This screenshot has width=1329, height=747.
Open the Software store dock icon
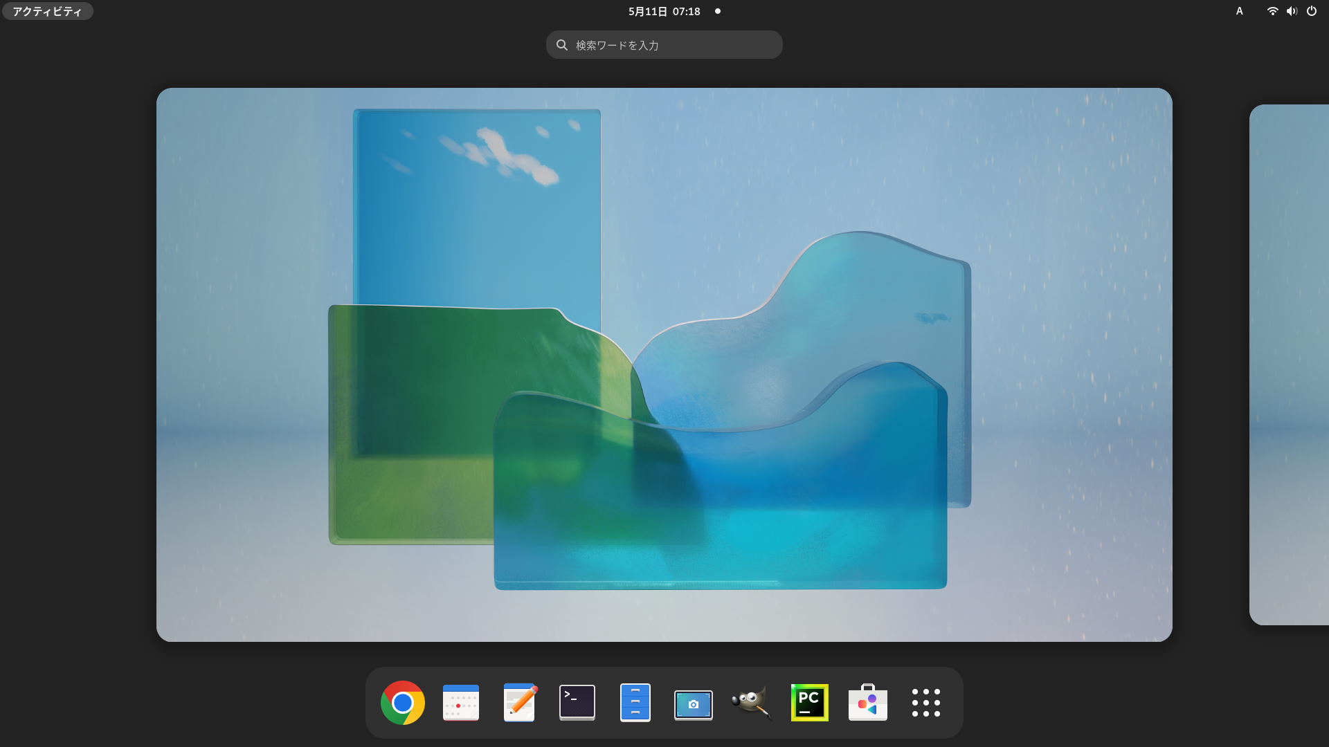(x=867, y=703)
